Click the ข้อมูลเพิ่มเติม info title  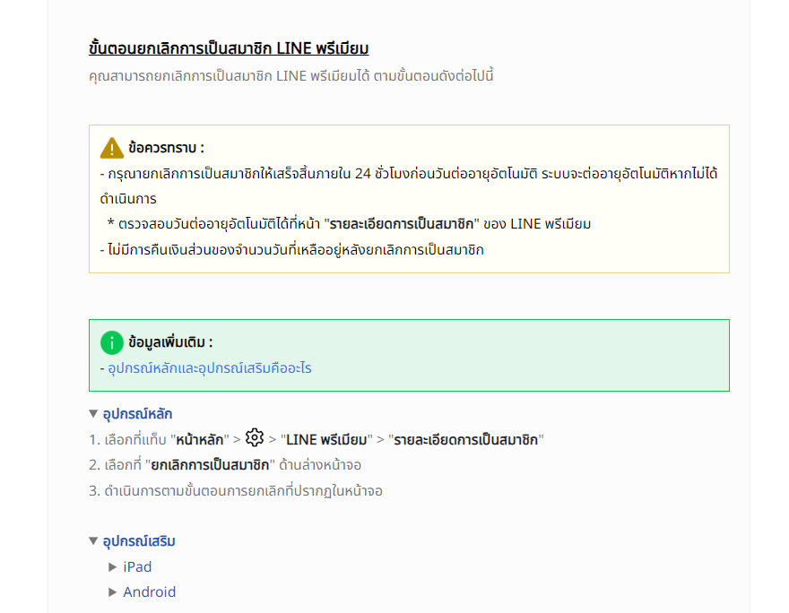[170, 342]
